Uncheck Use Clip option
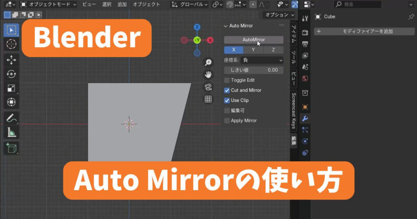Viewport: 417px width, 219px height. [227, 101]
